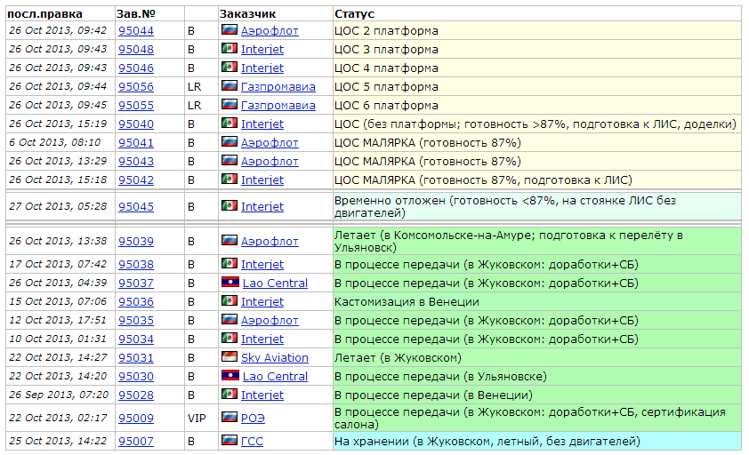Open serial number link 95043
Screen dimensions: 749x455
point(136,162)
